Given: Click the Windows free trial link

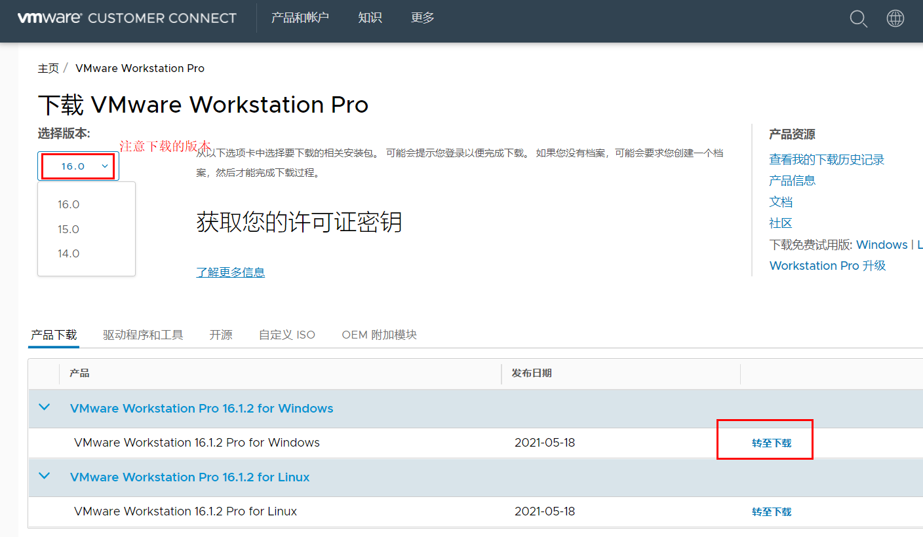Looking at the screenshot, I should click(882, 244).
